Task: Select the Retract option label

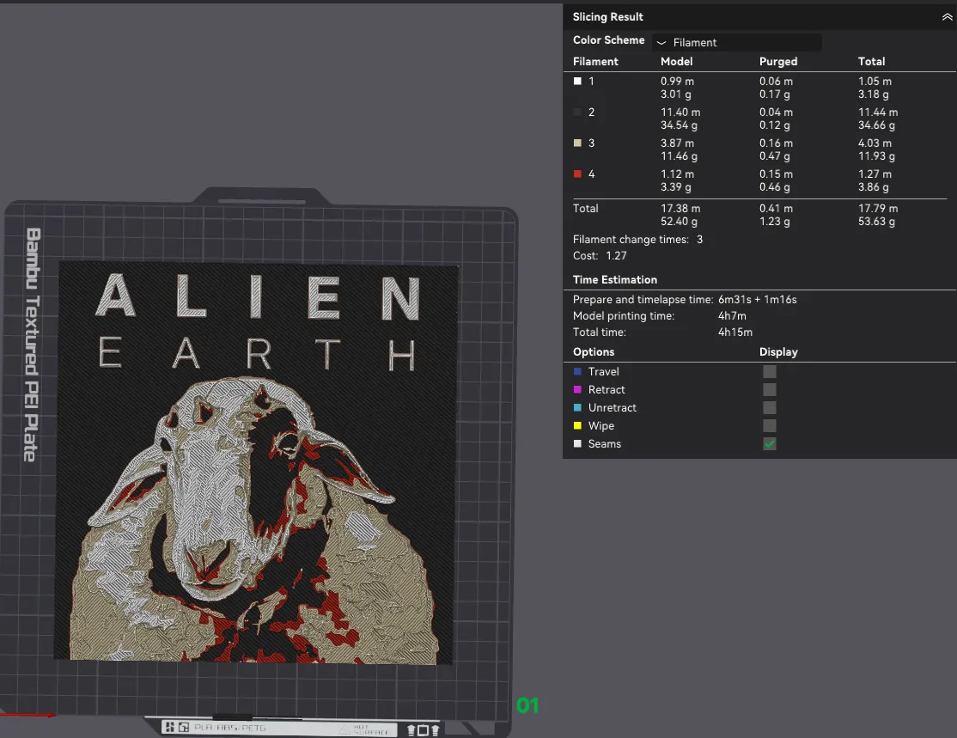Action: [607, 389]
